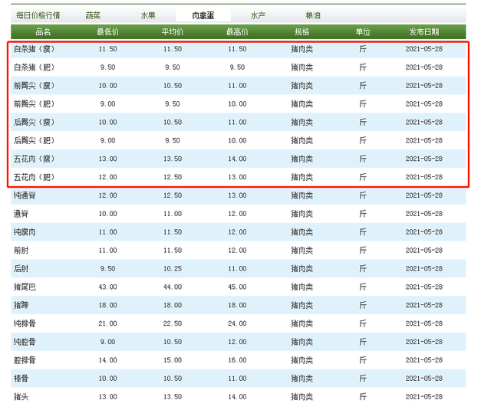
Task: Open the 粮油 tab
Action: 313,15
